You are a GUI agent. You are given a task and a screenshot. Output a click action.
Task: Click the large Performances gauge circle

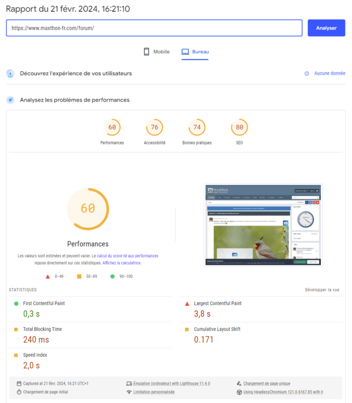(88, 208)
